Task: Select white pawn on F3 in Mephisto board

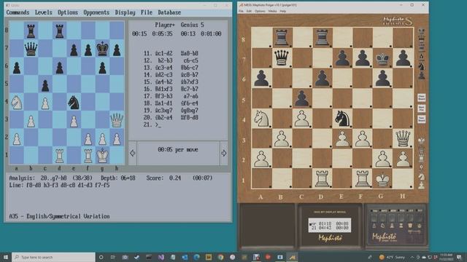Action: pyautogui.click(x=362, y=138)
